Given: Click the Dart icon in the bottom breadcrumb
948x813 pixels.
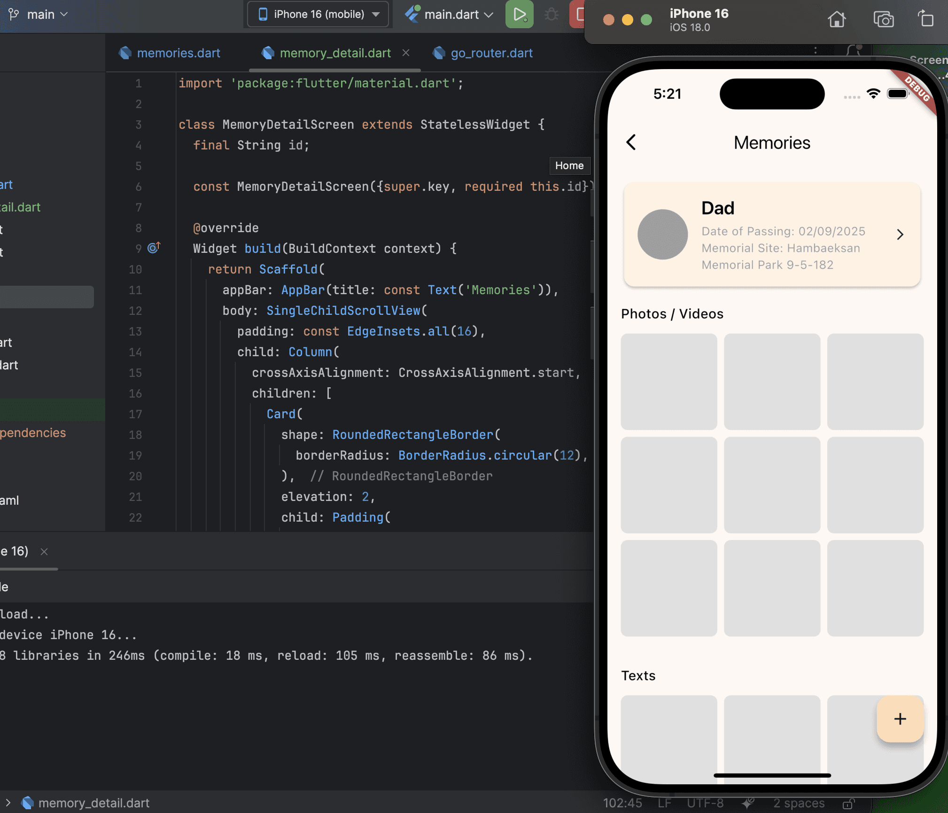Looking at the screenshot, I should pyautogui.click(x=28, y=803).
